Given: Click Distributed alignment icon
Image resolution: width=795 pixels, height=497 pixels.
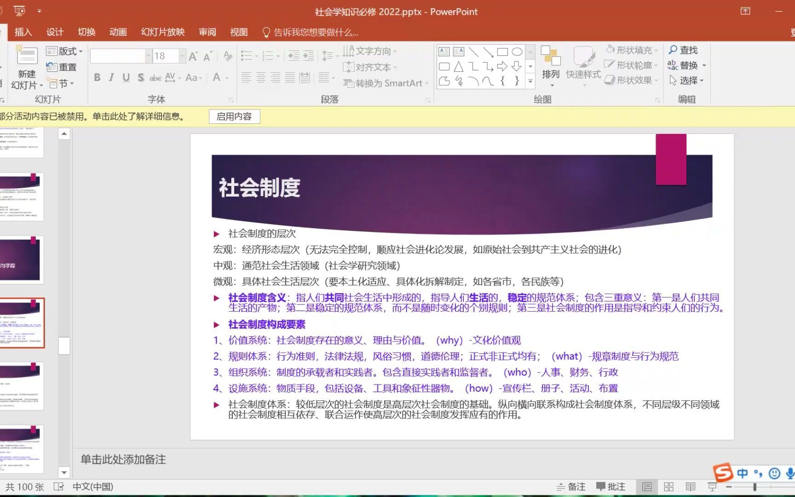Looking at the screenshot, I should click(305, 78).
